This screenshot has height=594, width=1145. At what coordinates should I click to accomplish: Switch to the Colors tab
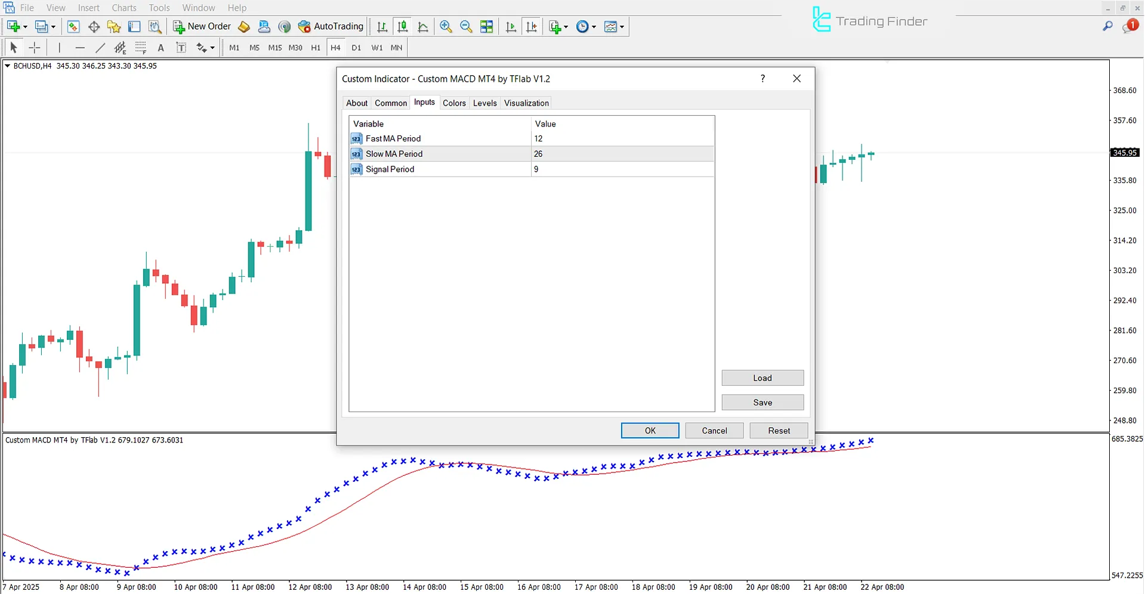coord(454,103)
